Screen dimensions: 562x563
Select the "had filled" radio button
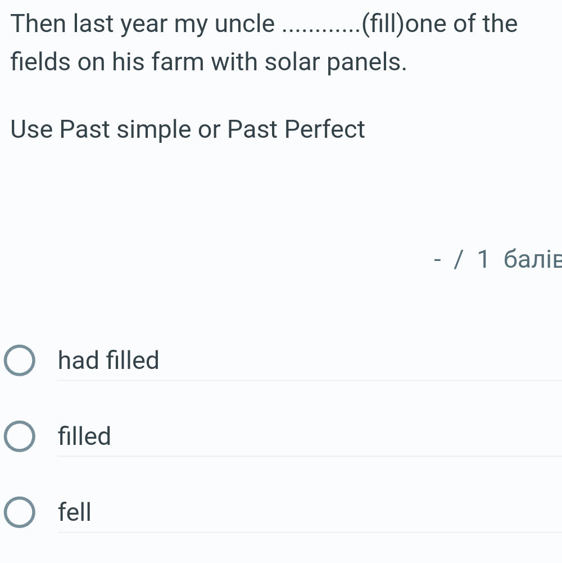[20, 361]
